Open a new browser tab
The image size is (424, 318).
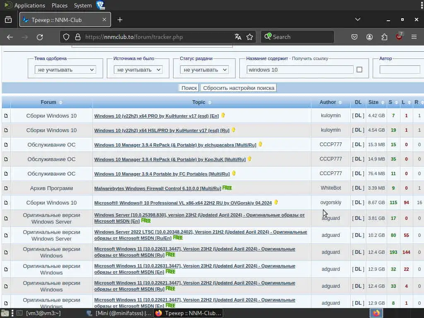click(x=120, y=20)
